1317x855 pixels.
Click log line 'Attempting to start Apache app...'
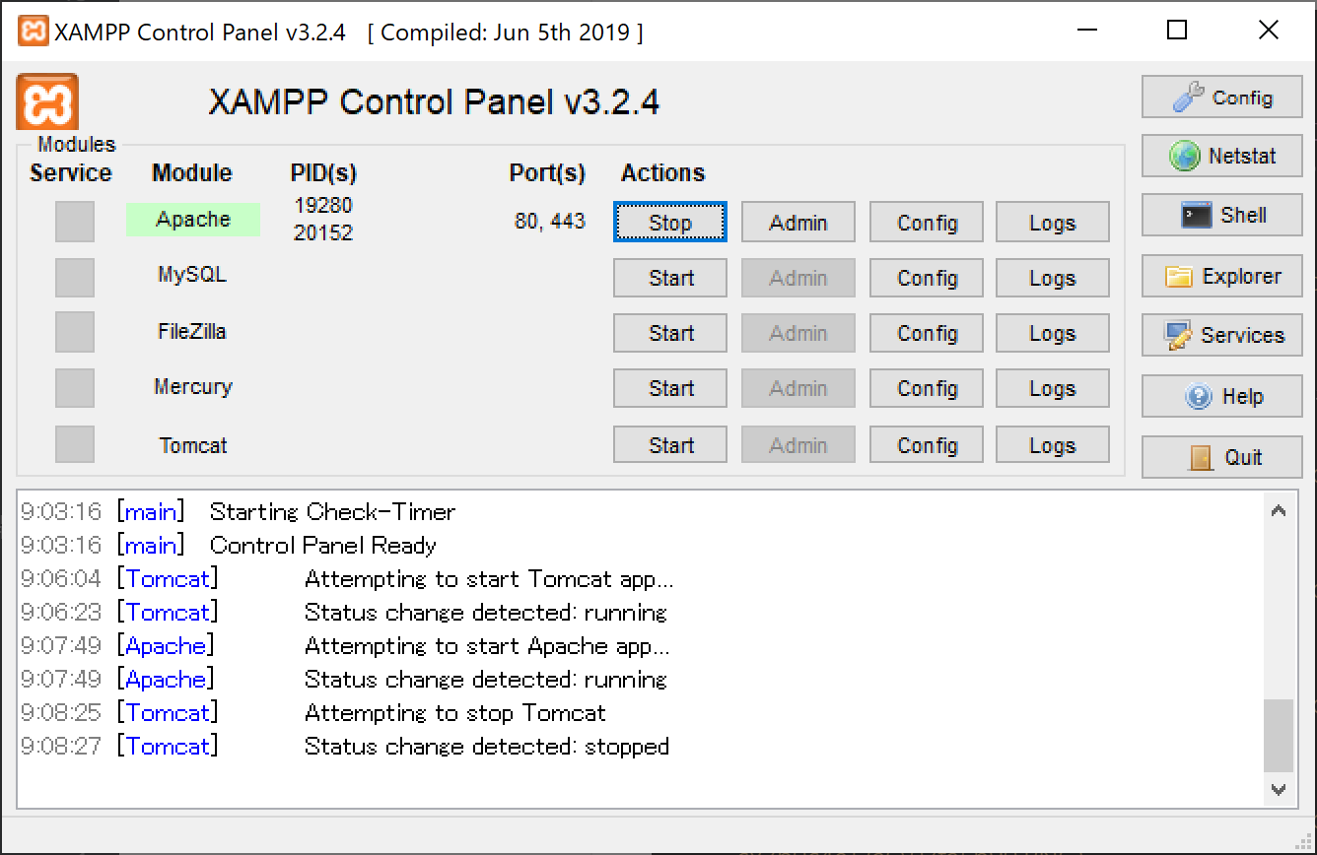click(x=487, y=645)
